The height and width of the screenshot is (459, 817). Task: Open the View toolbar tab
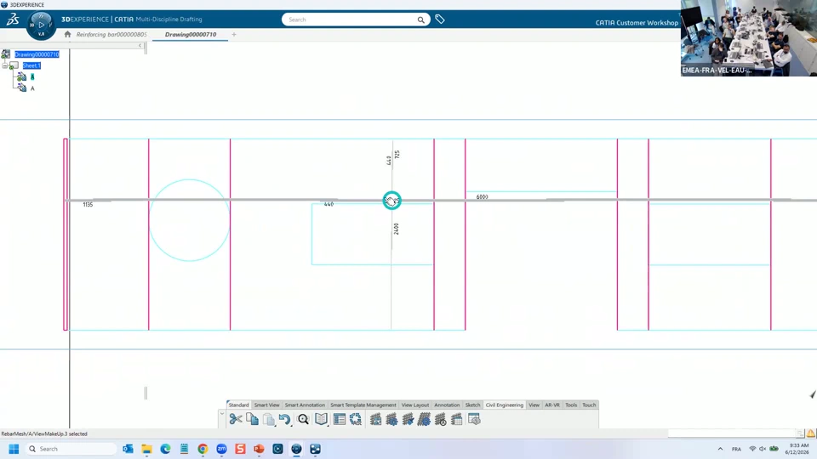tap(534, 405)
